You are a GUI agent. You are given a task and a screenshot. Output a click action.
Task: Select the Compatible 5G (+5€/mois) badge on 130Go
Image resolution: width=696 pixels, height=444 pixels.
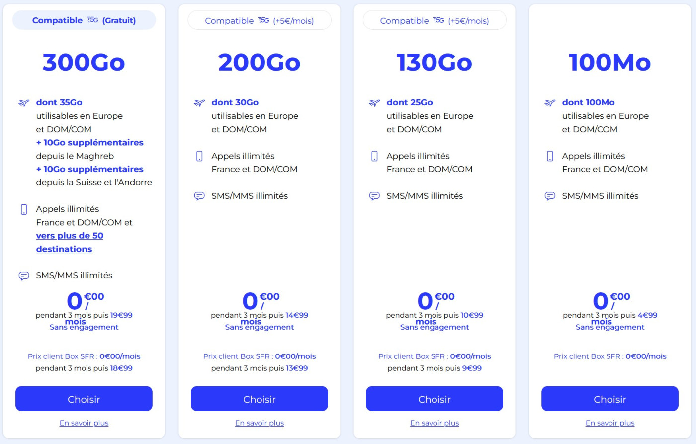point(434,20)
